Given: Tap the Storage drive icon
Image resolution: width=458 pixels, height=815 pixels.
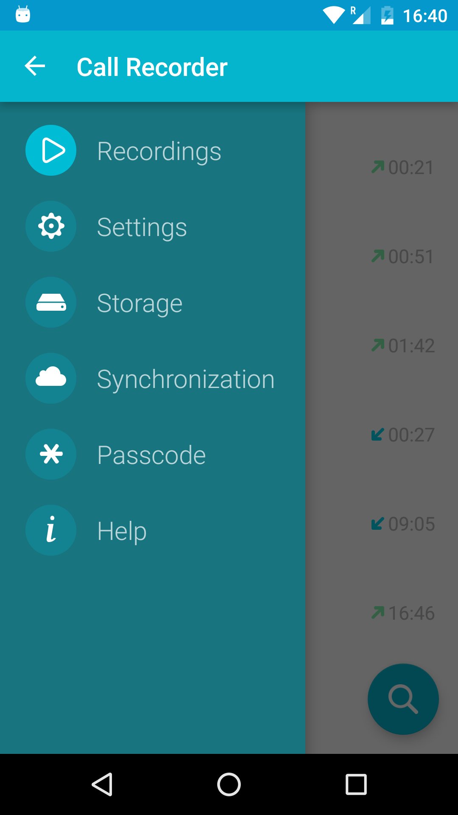Looking at the screenshot, I should (51, 302).
